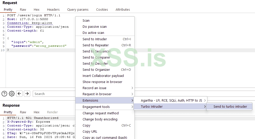Go to previous search match arrow
Viewport: 255px width, 139px height.
tap(19, 94)
